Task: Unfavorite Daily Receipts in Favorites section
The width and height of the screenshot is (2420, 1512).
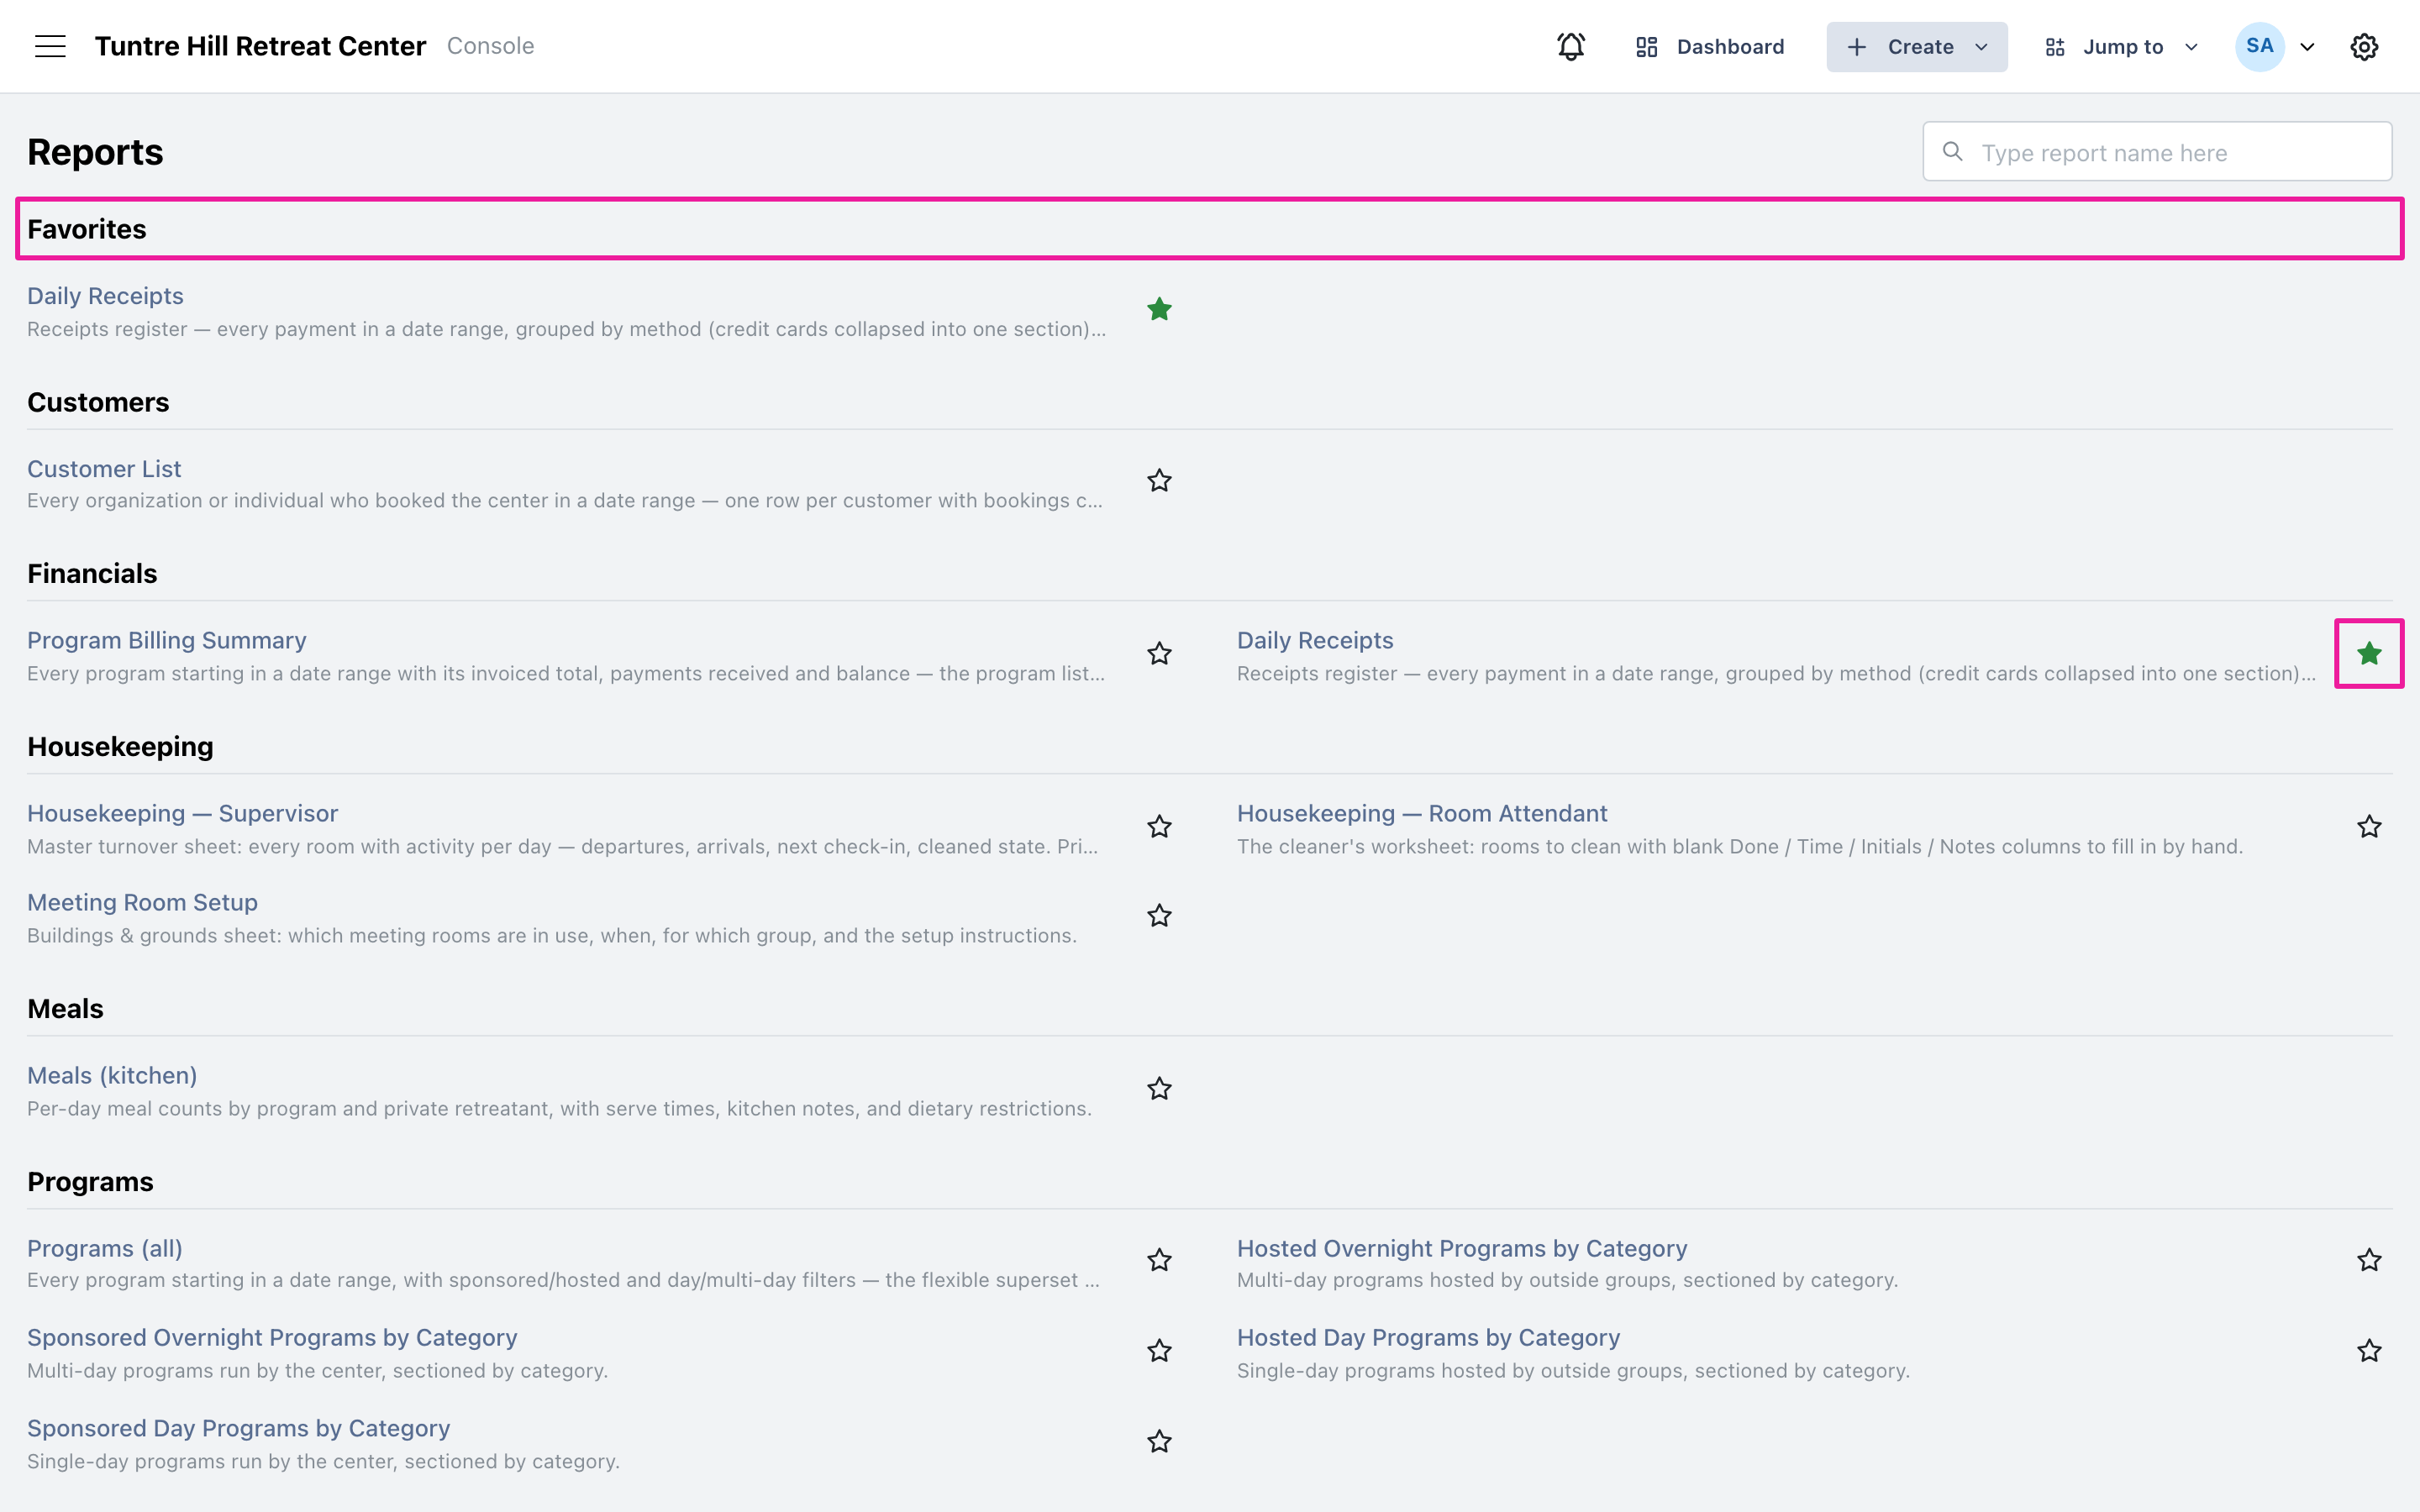Action: (x=1159, y=310)
